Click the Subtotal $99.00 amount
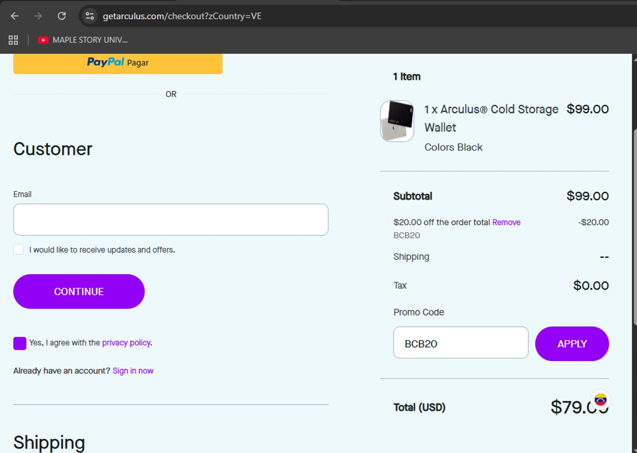Image resolution: width=637 pixels, height=453 pixels. click(x=587, y=196)
